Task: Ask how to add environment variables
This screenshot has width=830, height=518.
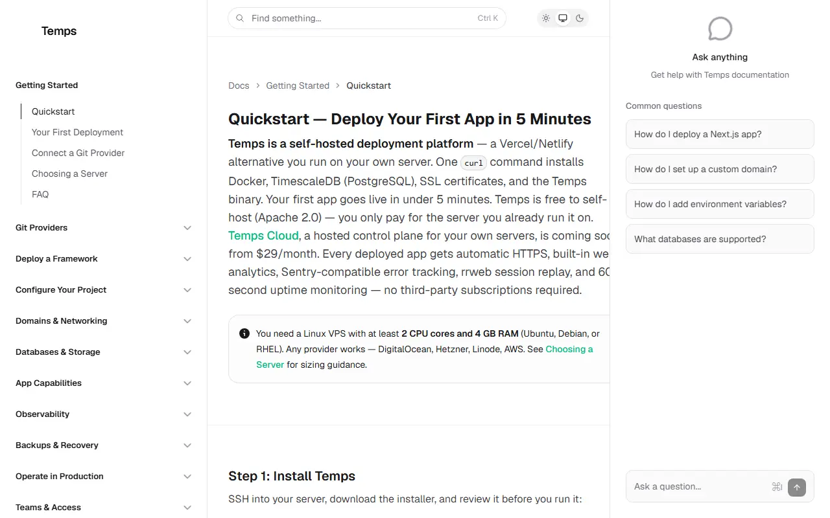Action: click(720, 204)
